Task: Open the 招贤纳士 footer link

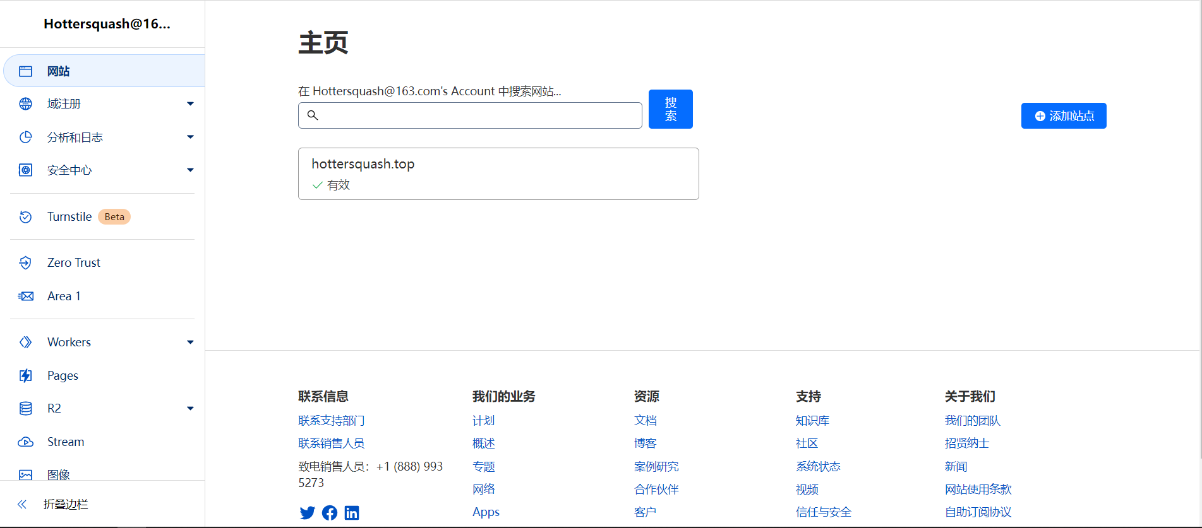Action: click(967, 443)
